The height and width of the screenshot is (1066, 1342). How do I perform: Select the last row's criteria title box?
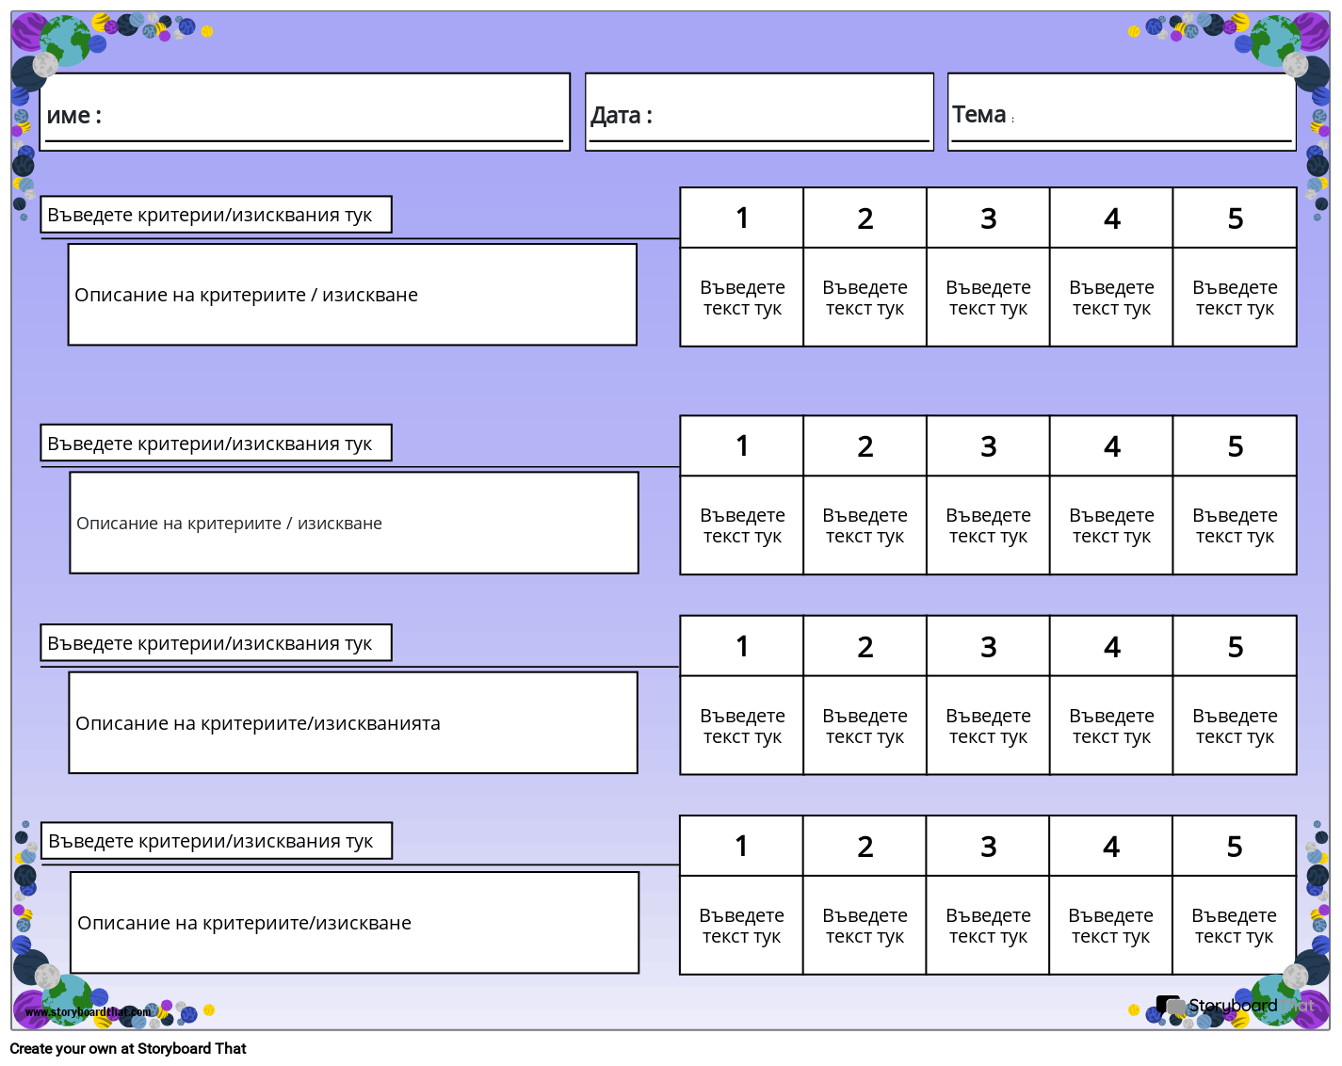pyautogui.click(x=216, y=841)
